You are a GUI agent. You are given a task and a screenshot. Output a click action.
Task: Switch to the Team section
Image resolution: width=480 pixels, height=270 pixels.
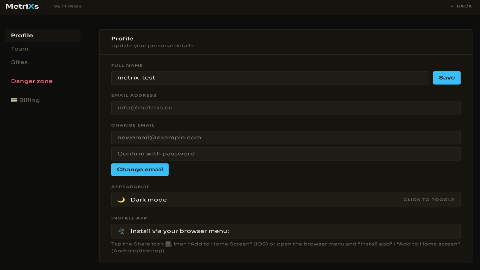click(20, 49)
